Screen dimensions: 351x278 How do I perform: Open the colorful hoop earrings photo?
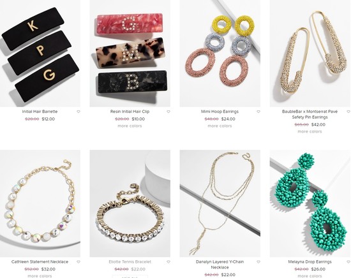220,54
